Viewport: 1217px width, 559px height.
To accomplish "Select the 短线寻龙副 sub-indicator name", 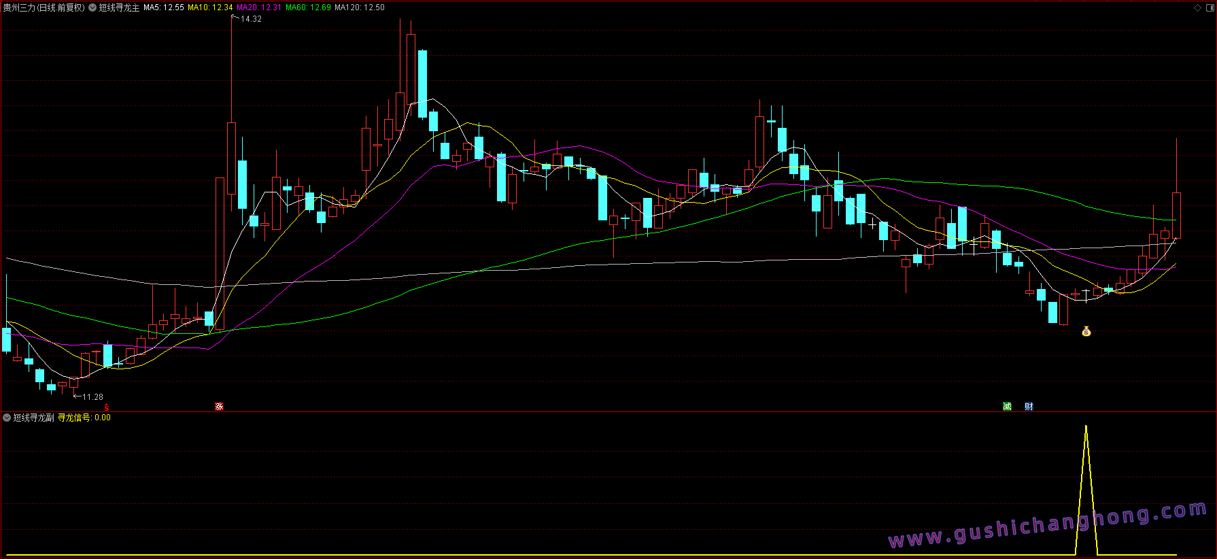I will tap(33, 418).
